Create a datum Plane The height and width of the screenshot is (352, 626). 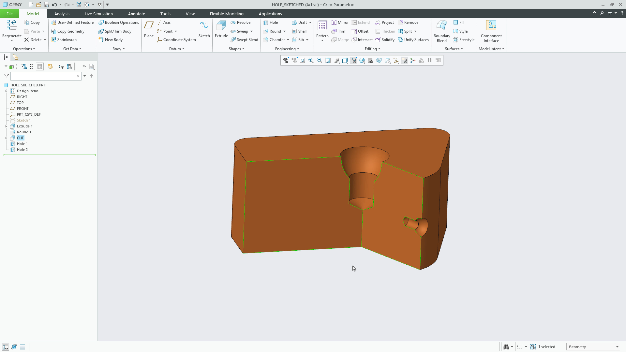[149, 29]
